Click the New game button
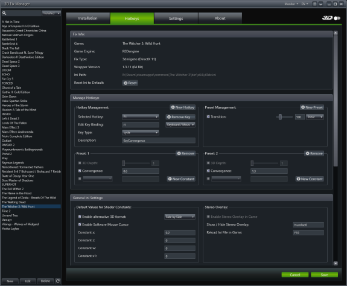The image size is (347, 286). [10, 281]
